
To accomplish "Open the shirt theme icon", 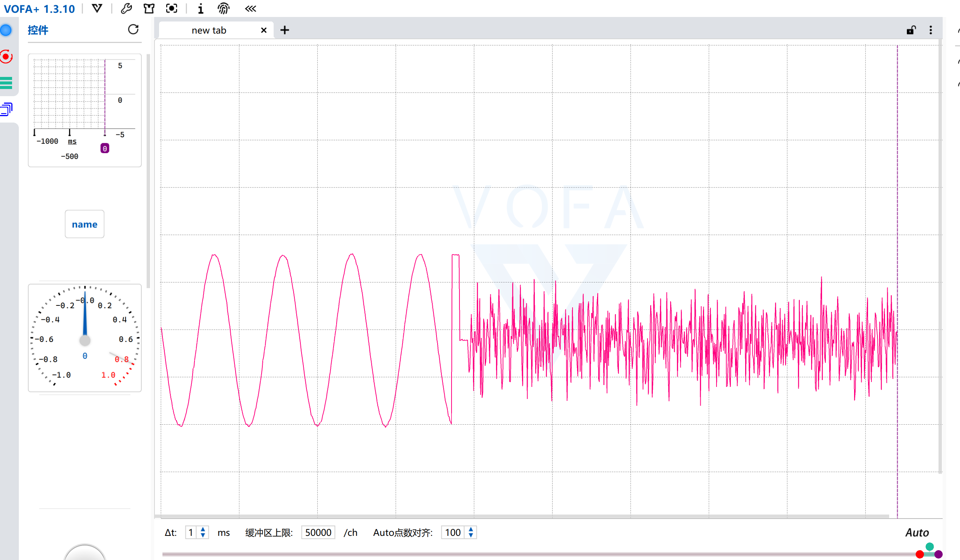I will tap(149, 8).
